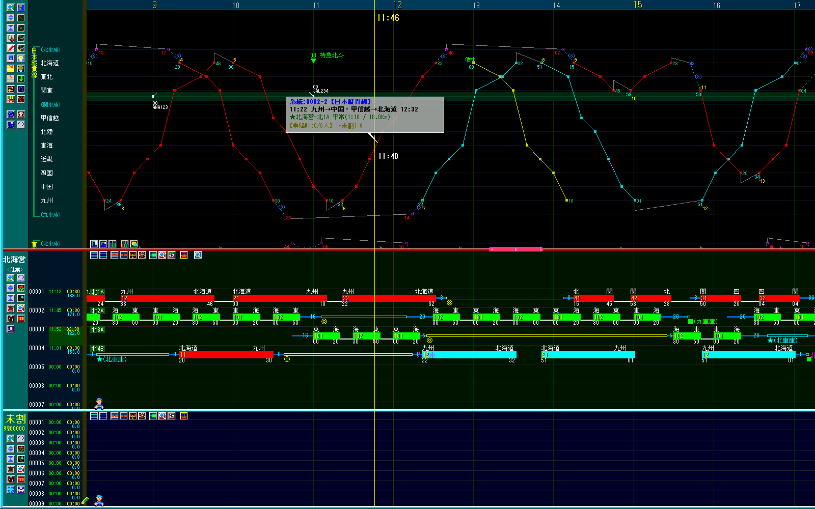Compress row spacing in the 未割 side toolbar

point(10,459)
